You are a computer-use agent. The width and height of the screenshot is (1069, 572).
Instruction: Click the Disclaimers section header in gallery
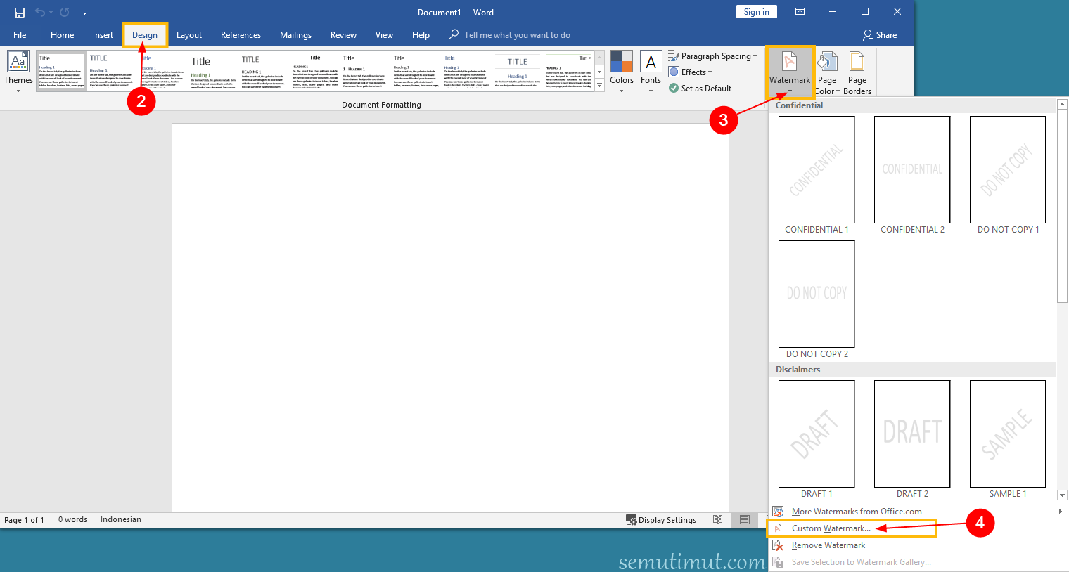798,370
